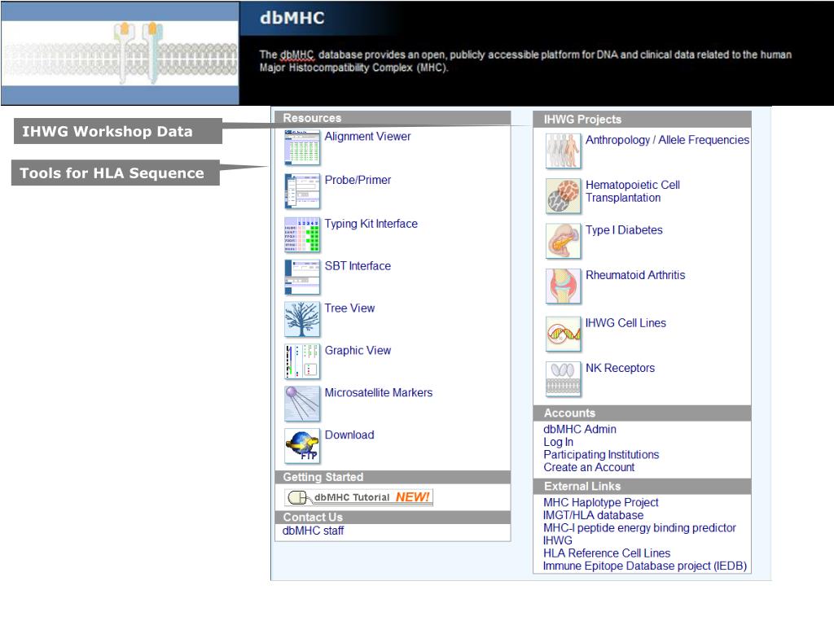Click the Log In link
Screen dimensions: 834x625
click(x=558, y=442)
